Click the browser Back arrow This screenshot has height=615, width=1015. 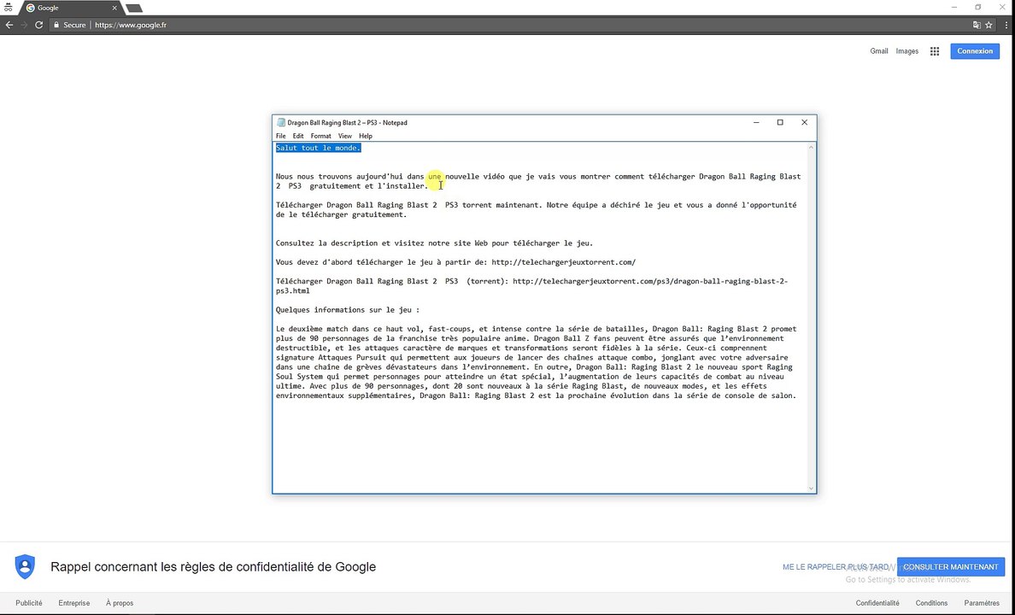coord(9,25)
